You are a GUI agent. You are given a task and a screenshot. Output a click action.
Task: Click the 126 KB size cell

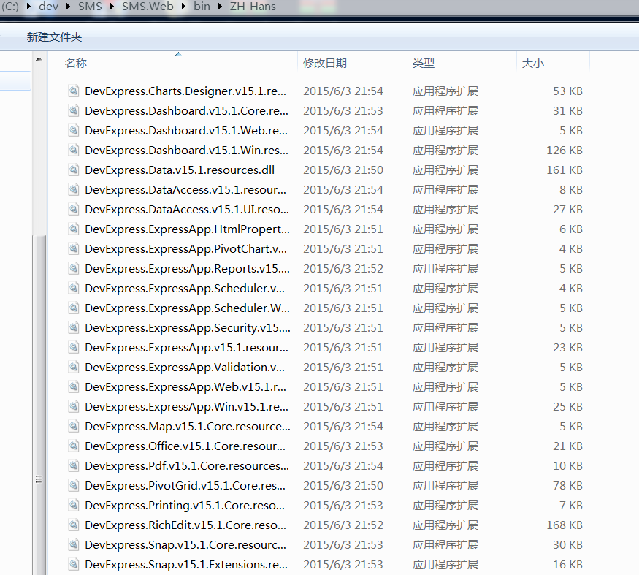(x=565, y=150)
